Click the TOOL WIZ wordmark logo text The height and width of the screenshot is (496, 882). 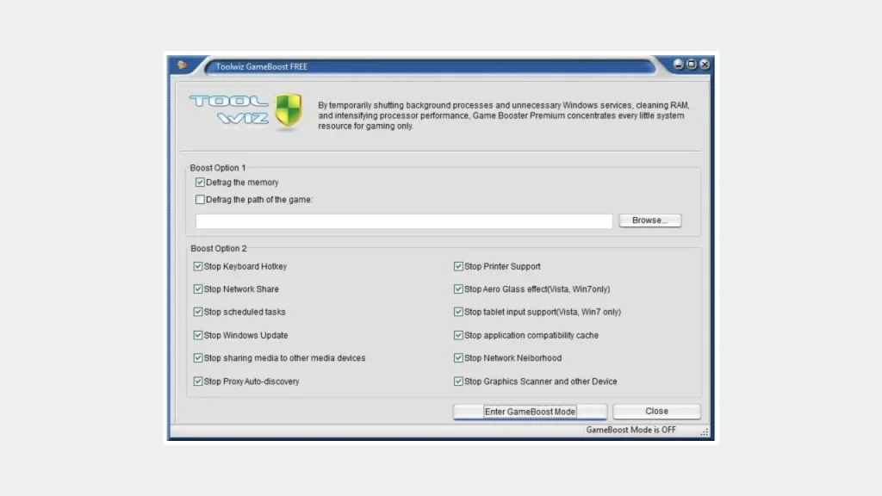[229, 109]
